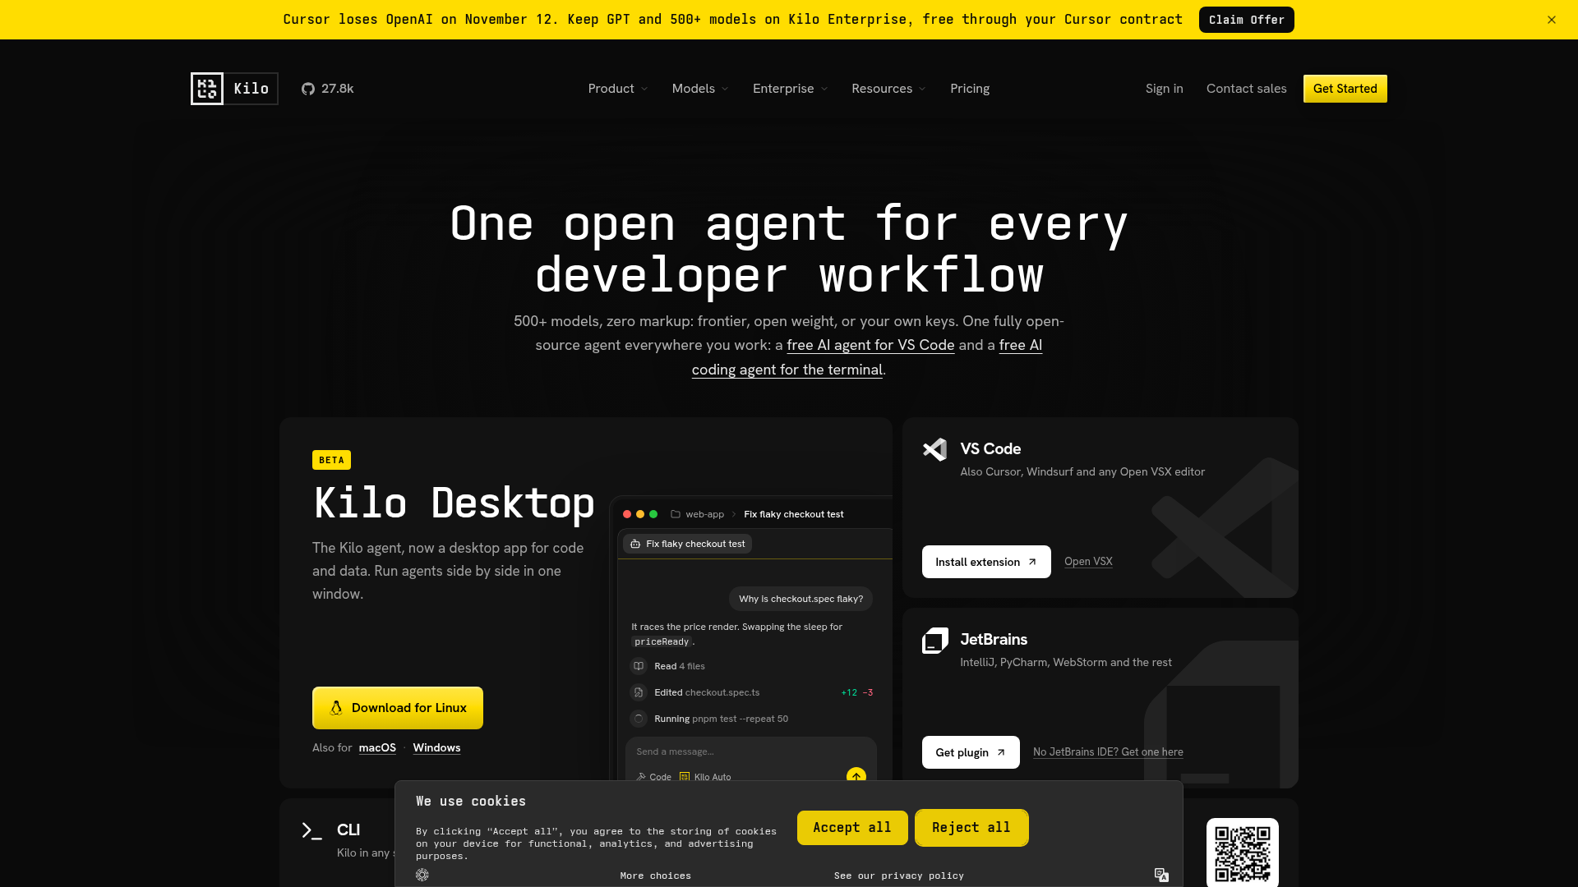Expand the Enterprise menu

pos(791,89)
